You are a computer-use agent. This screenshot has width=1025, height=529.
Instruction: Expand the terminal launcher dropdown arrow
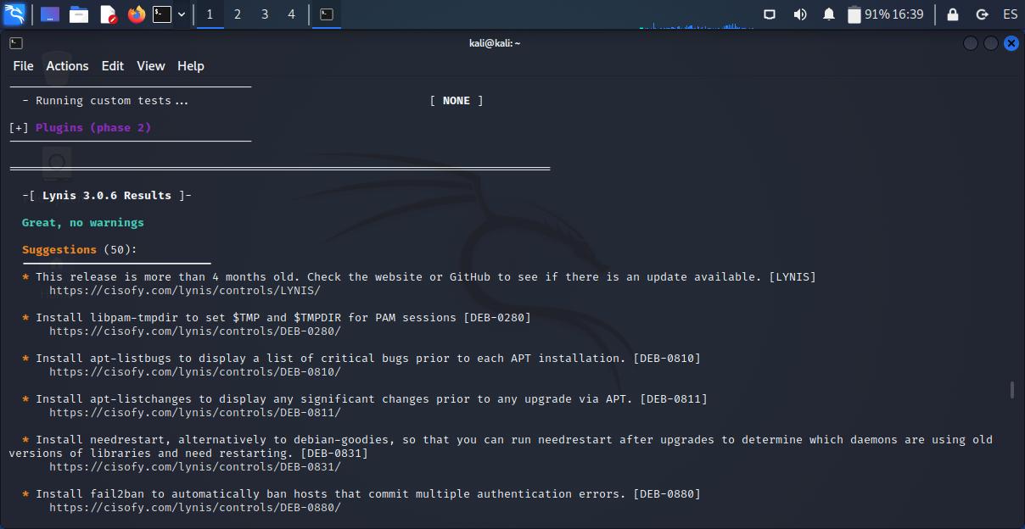click(x=181, y=14)
